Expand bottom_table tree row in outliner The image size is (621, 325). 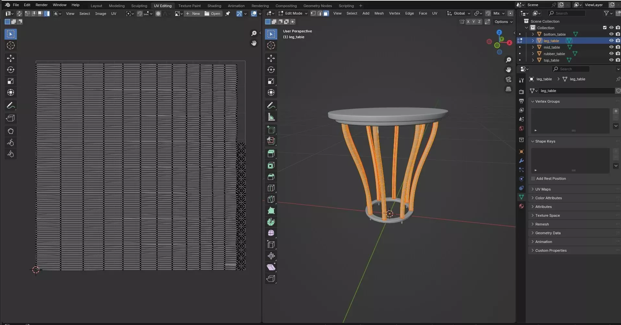coord(533,34)
